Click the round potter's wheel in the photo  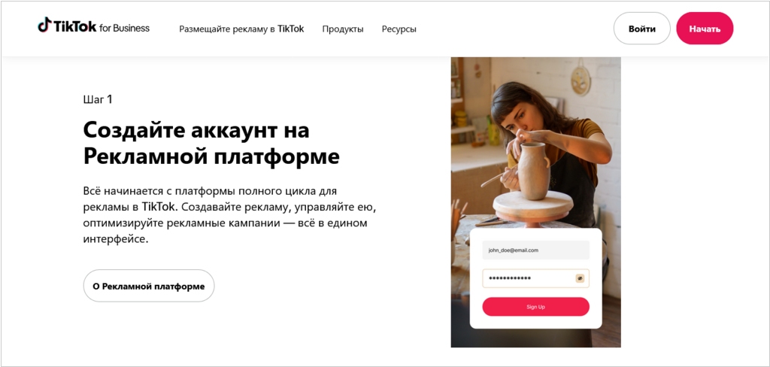[x=533, y=205]
